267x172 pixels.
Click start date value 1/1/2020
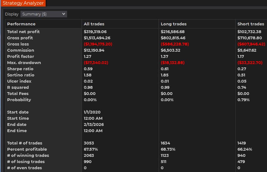point(92,112)
